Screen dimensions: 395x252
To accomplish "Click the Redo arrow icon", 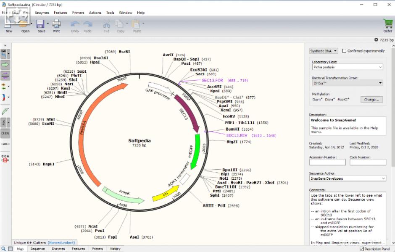I will click(88, 24).
